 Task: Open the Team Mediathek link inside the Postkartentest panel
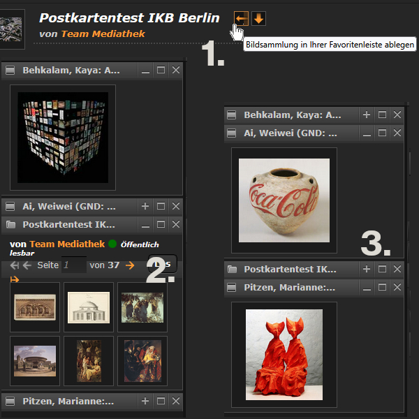click(x=67, y=244)
